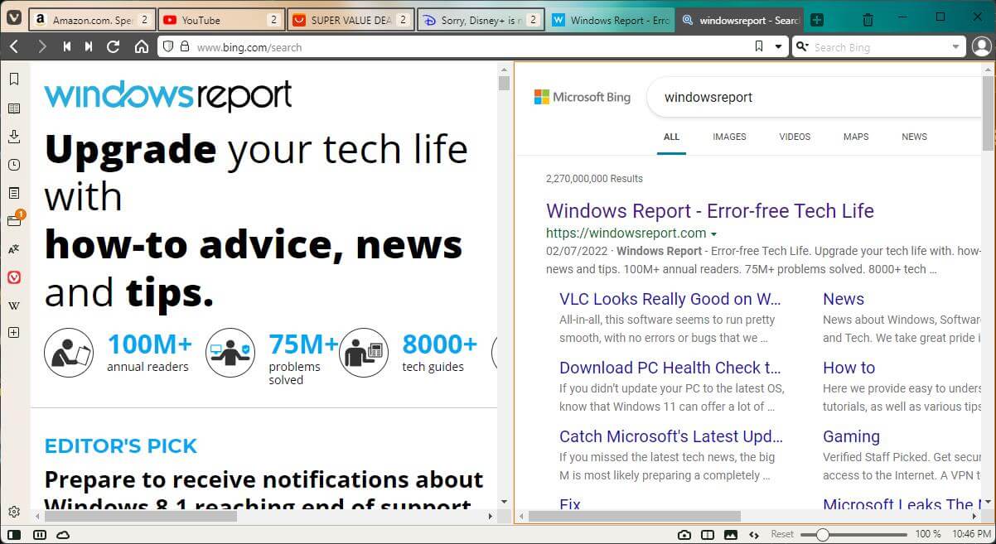Viewport: 996px width, 544px height.
Task: Switch to the SUPER VALUE DEAL tab
Action: [350, 20]
